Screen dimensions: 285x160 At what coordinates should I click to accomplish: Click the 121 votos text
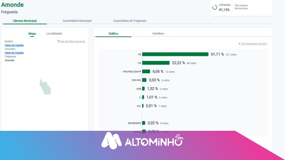pos(231,55)
